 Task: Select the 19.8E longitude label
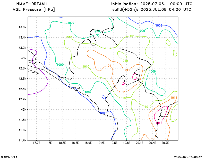coord(126,143)
